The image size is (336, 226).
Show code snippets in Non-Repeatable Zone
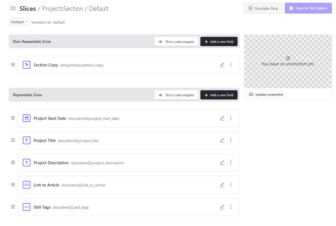click(x=176, y=41)
